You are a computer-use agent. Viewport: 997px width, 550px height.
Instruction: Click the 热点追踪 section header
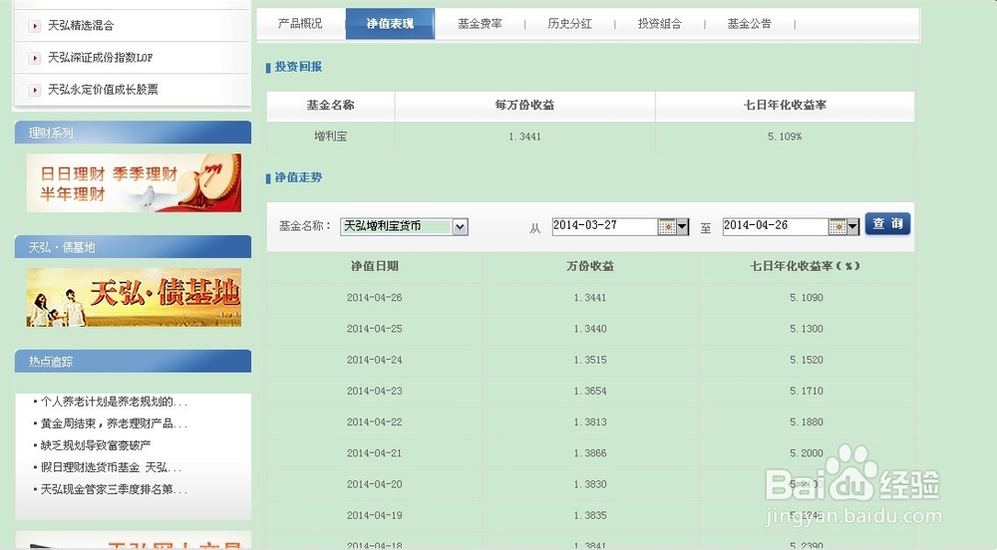pos(133,362)
